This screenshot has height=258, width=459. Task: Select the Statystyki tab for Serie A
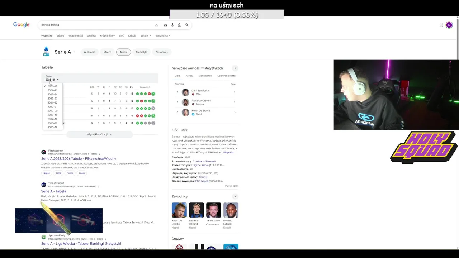(x=141, y=52)
